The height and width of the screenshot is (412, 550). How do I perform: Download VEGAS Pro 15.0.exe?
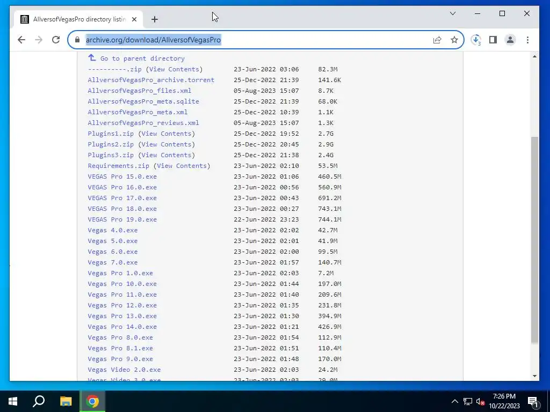122,176
